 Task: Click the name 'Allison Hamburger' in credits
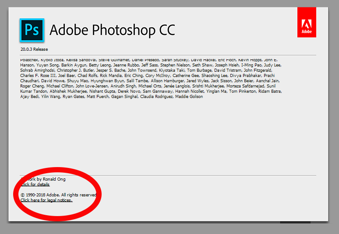click(167, 81)
